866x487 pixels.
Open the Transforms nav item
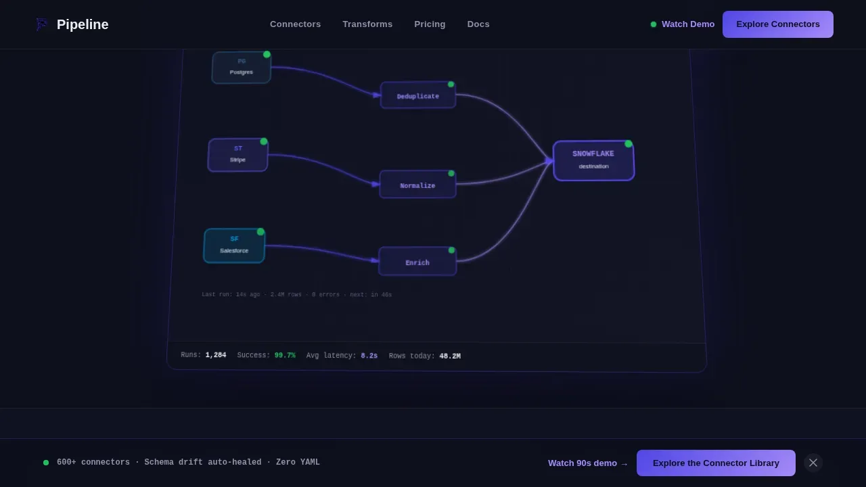click(x=367, y=24)
